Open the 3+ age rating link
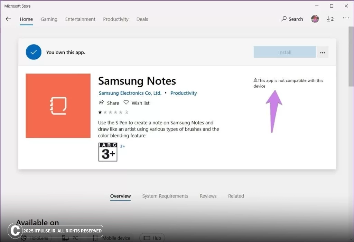This screenshot has width=354, height=242. 122,146
